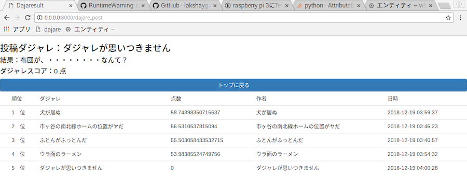Bookmark the page with the star icon
The height and width of the screenshot is (192, 467).
[448, 18]
